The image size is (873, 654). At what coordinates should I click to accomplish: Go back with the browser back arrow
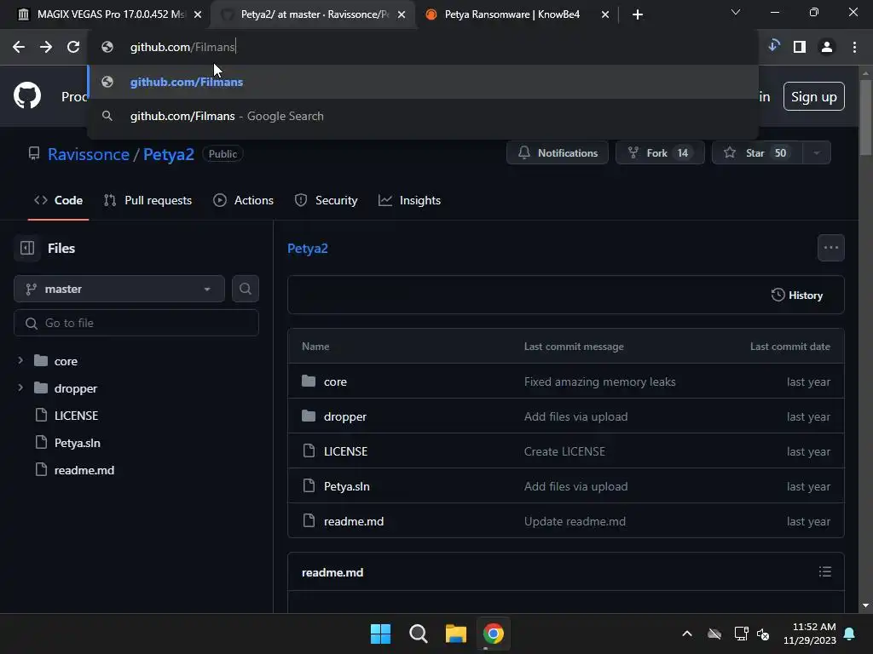[19, 47]
